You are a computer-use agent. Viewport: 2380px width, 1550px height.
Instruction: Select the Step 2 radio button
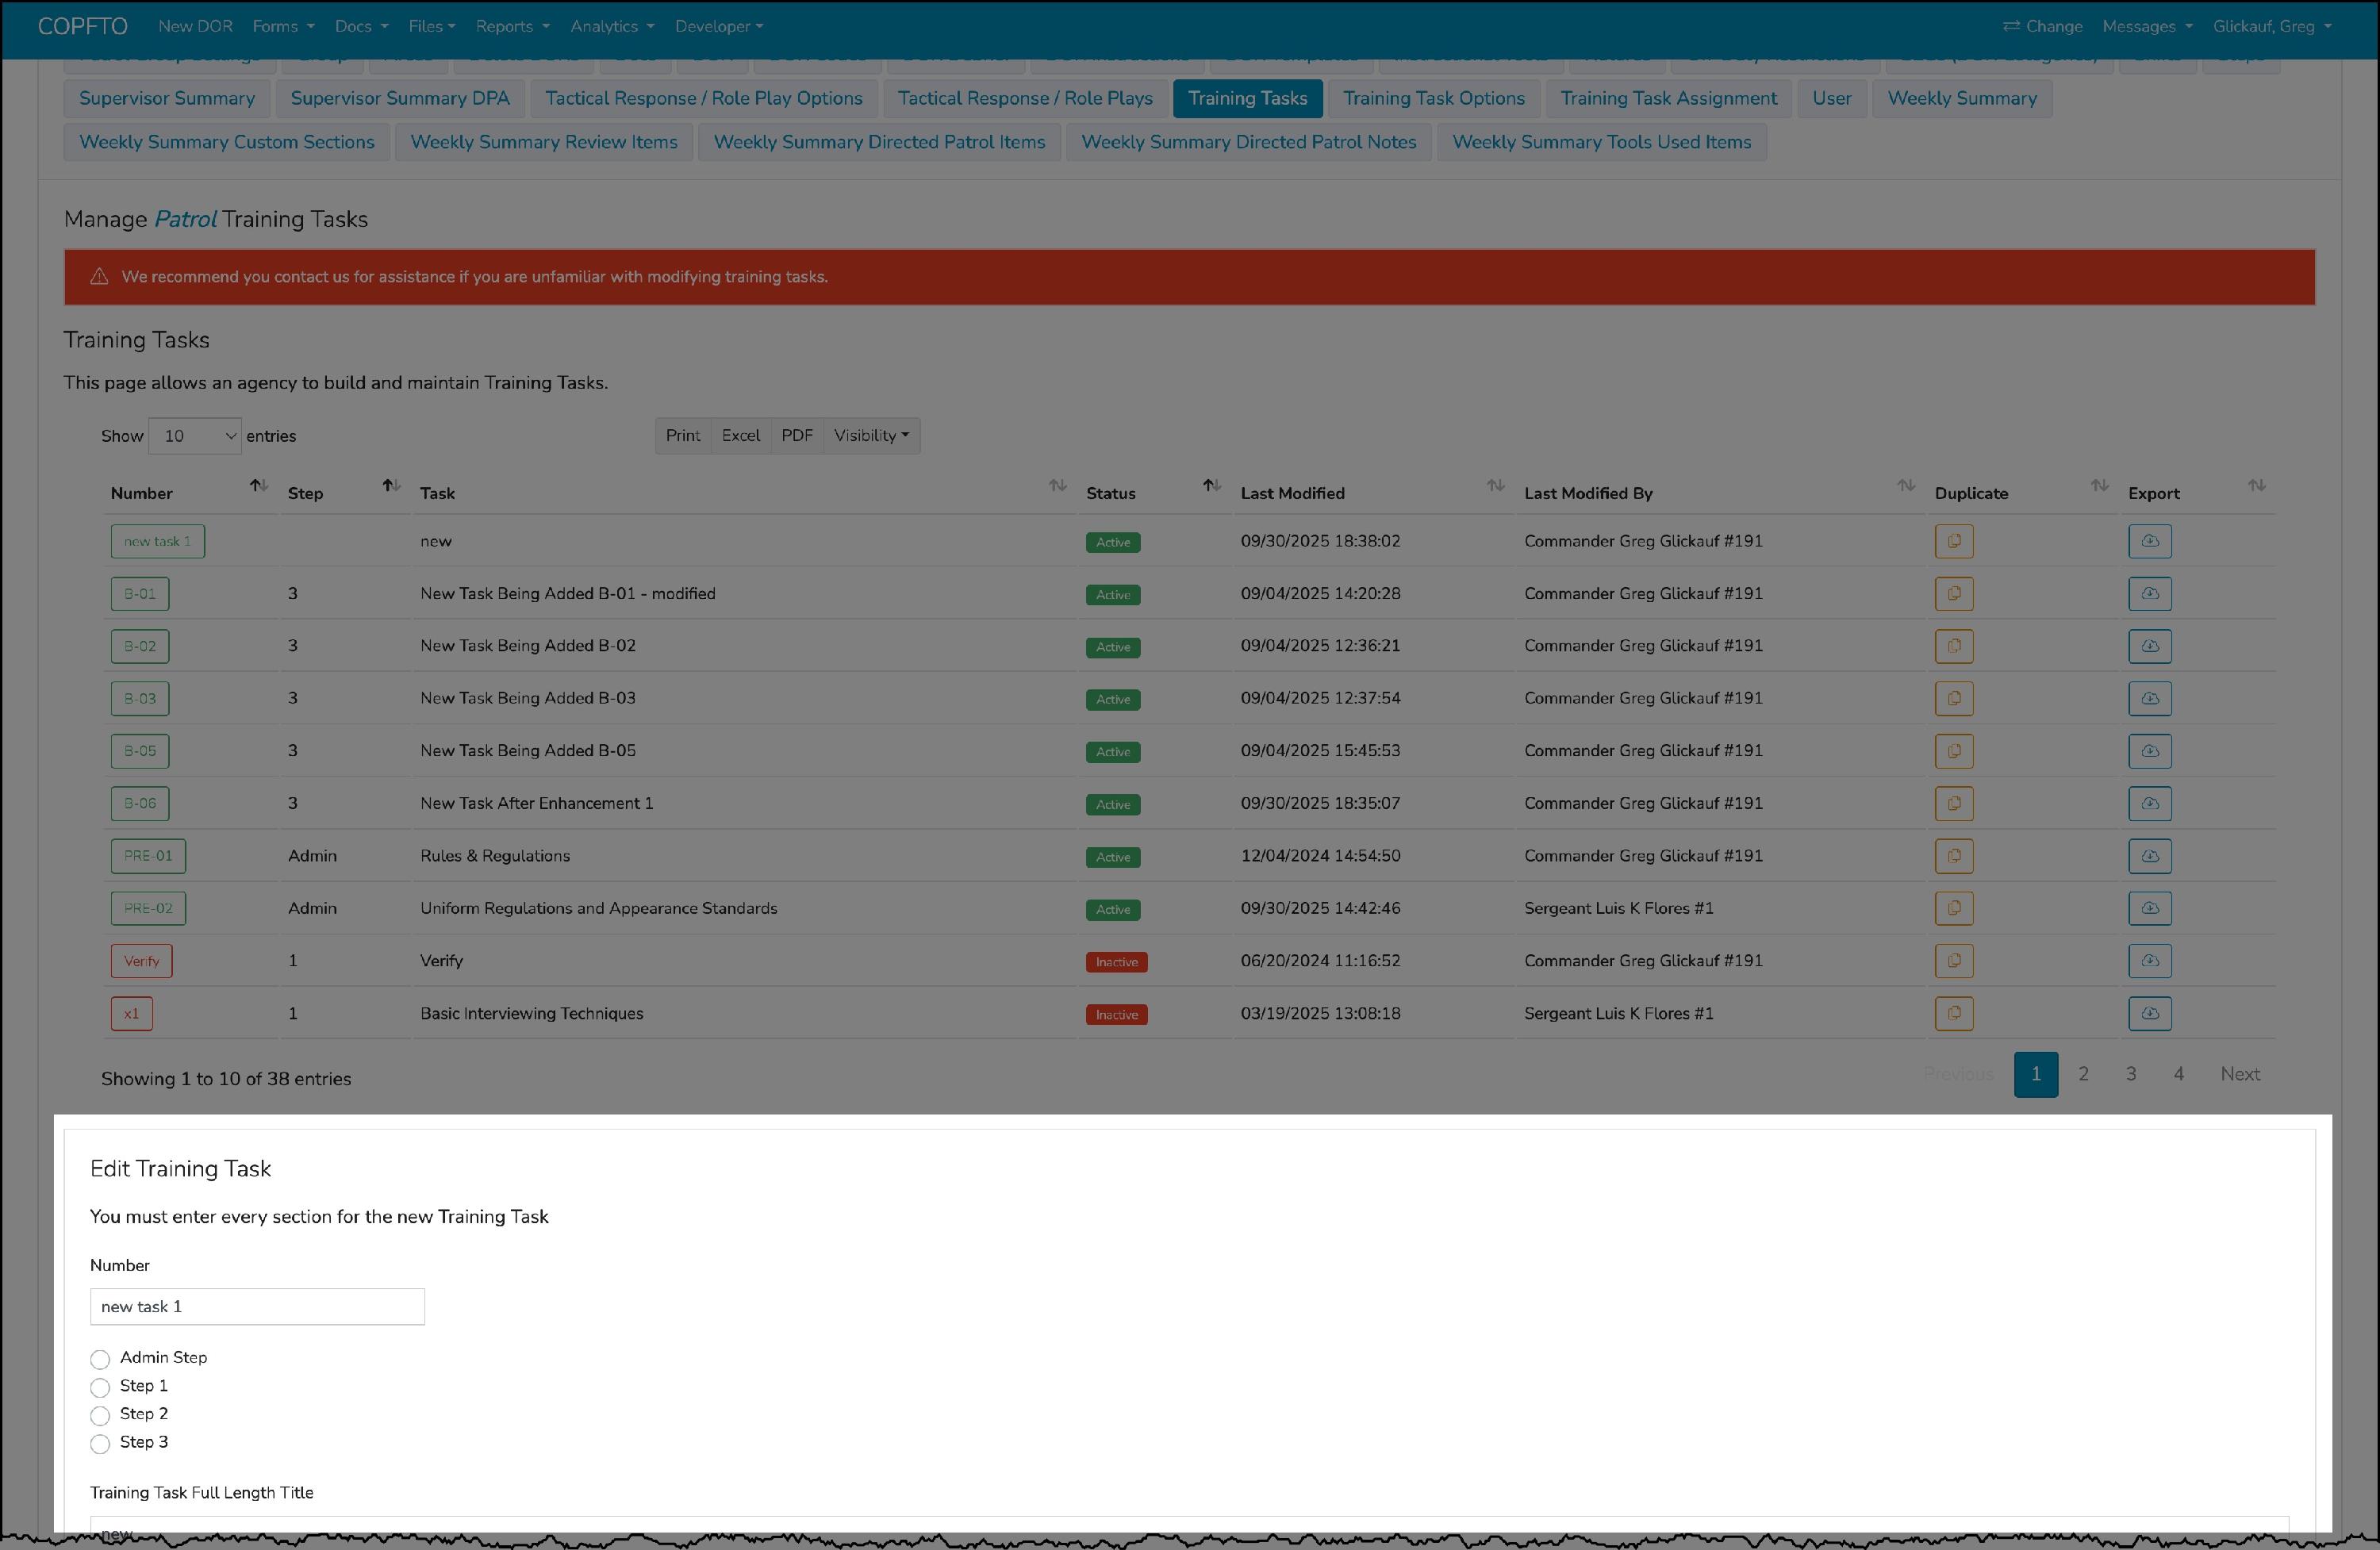(100, 1415)
